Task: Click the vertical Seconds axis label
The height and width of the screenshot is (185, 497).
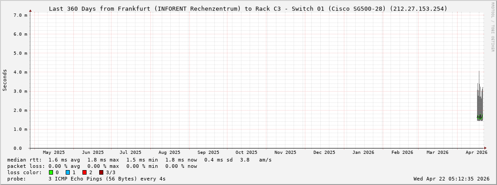Action: point(5,80)
